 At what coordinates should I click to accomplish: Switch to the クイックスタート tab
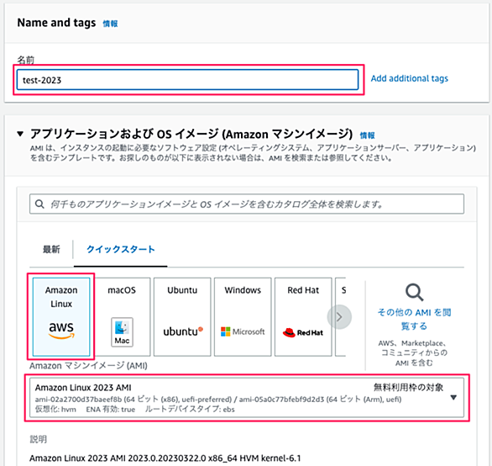[121, 249]
